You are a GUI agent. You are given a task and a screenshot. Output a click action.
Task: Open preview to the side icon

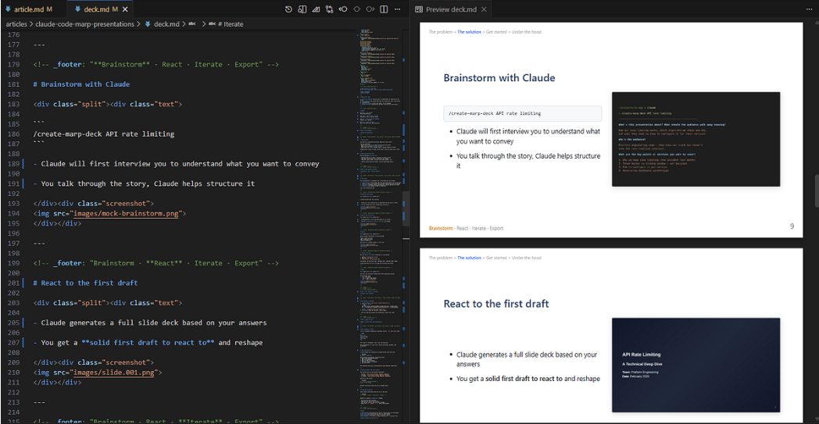click(x=302, y=9)
